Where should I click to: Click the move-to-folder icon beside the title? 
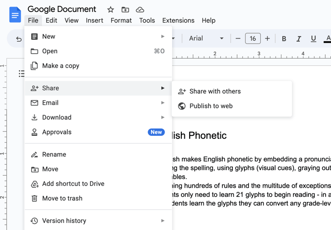click(x=125, y=10)
